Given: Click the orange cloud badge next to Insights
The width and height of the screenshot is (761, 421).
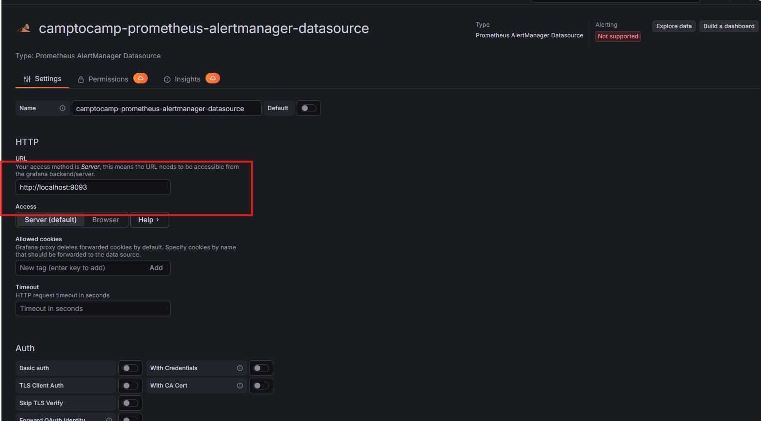Looking at the screenshot, I should click(x=212, y=78).
